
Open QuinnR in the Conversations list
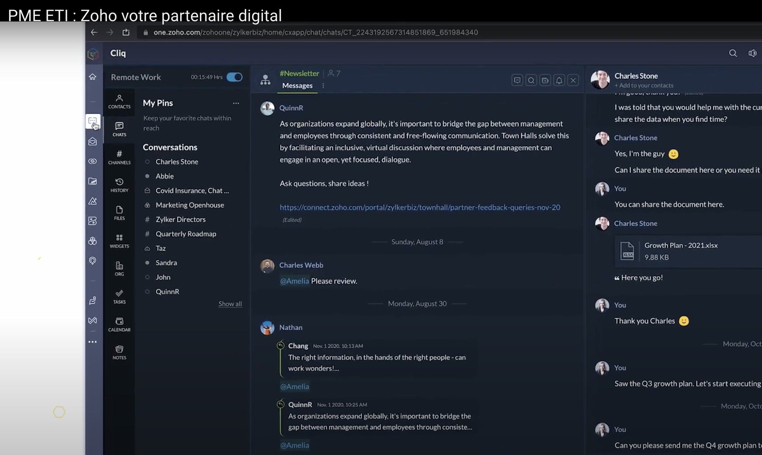(x=167, y=291)
